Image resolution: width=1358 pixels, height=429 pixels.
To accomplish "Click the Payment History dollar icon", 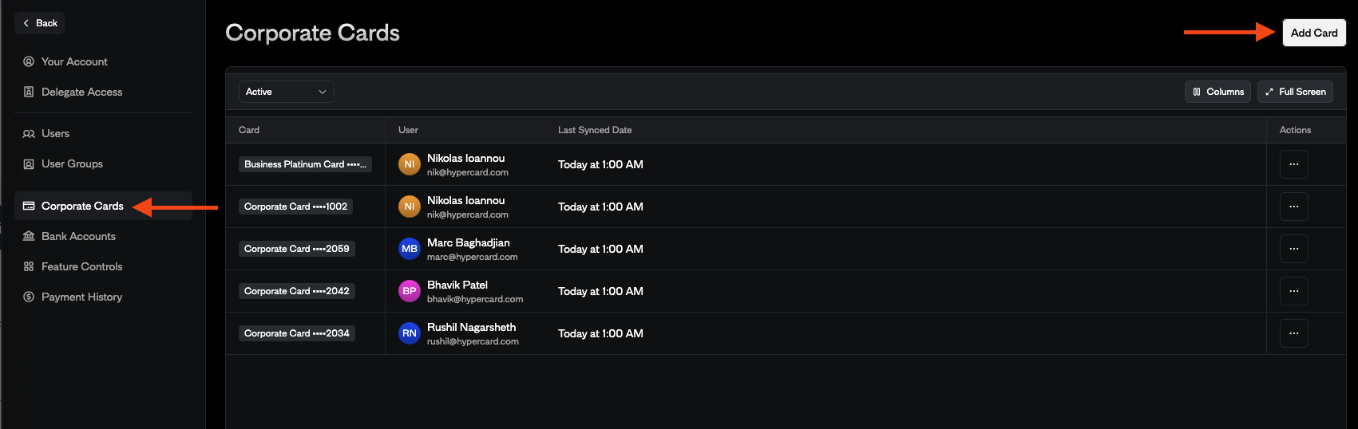I will pyautogui.click(x=29, y=297).
